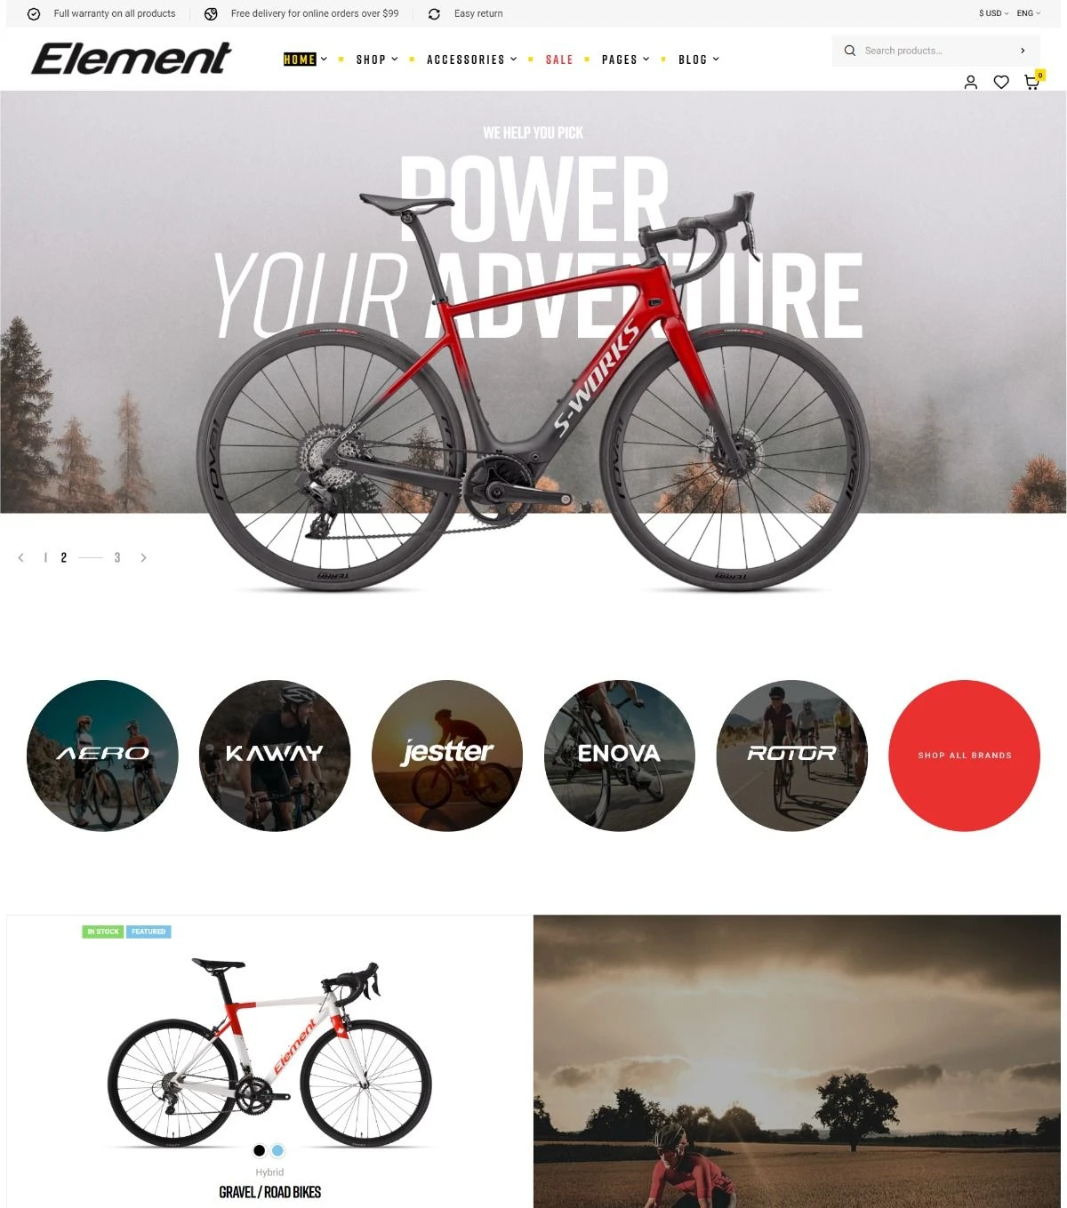Select the black color swatch
Screen dimensions: 1067x1208
point(259,1150)
